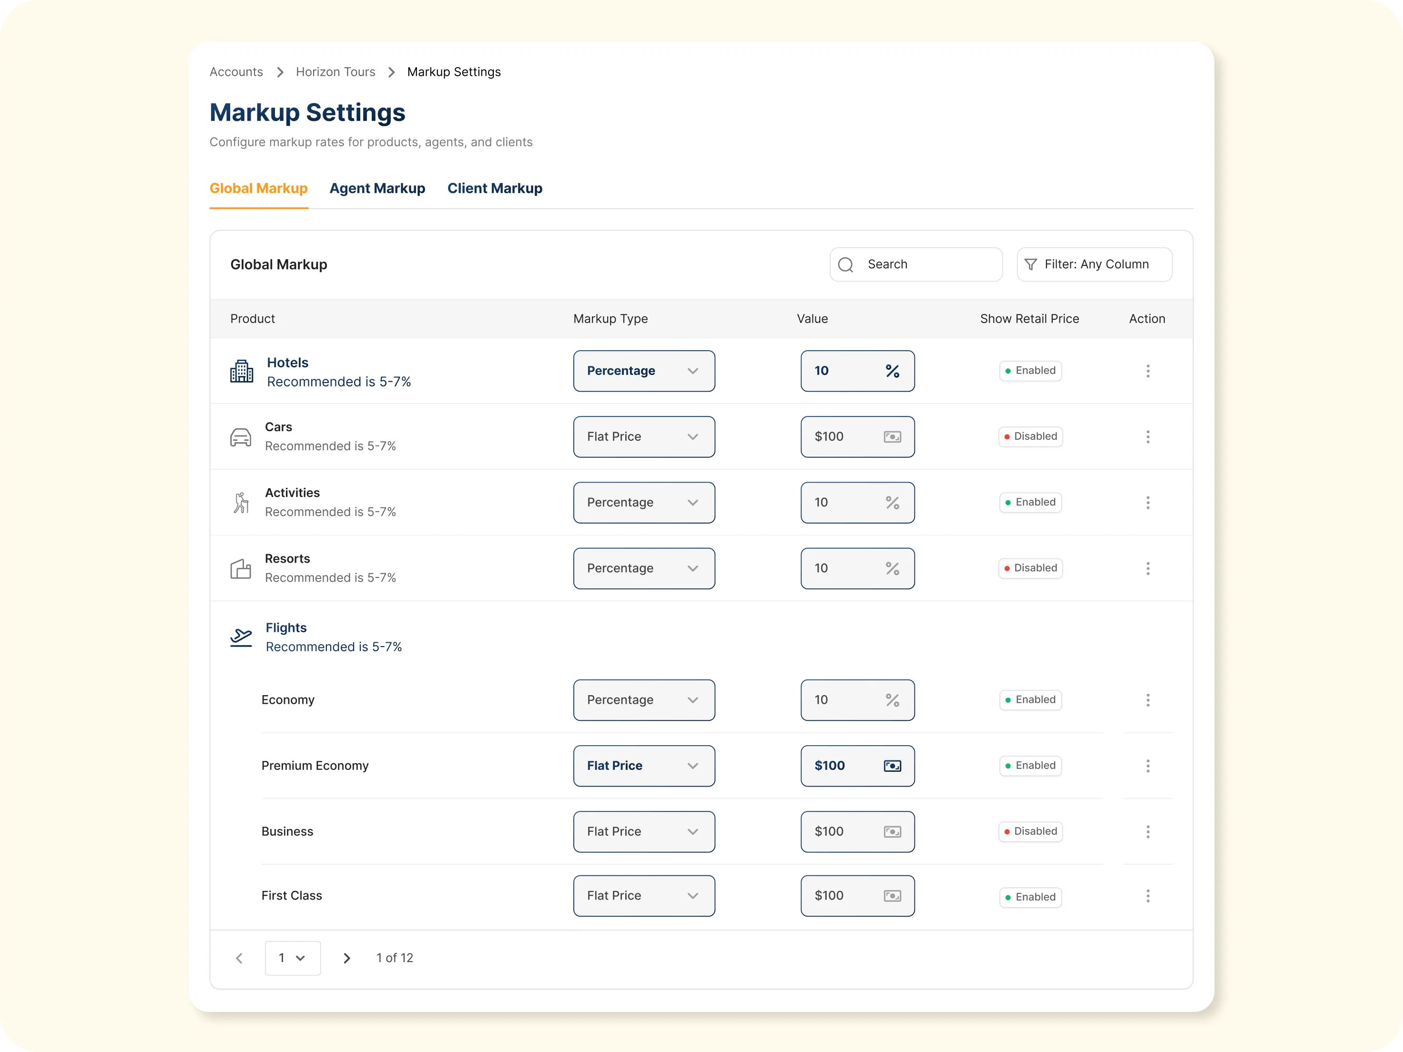Click percent icon in Resorts value
The image size is (1403, 1052).
pyautogui.click(x=893, y=569)
